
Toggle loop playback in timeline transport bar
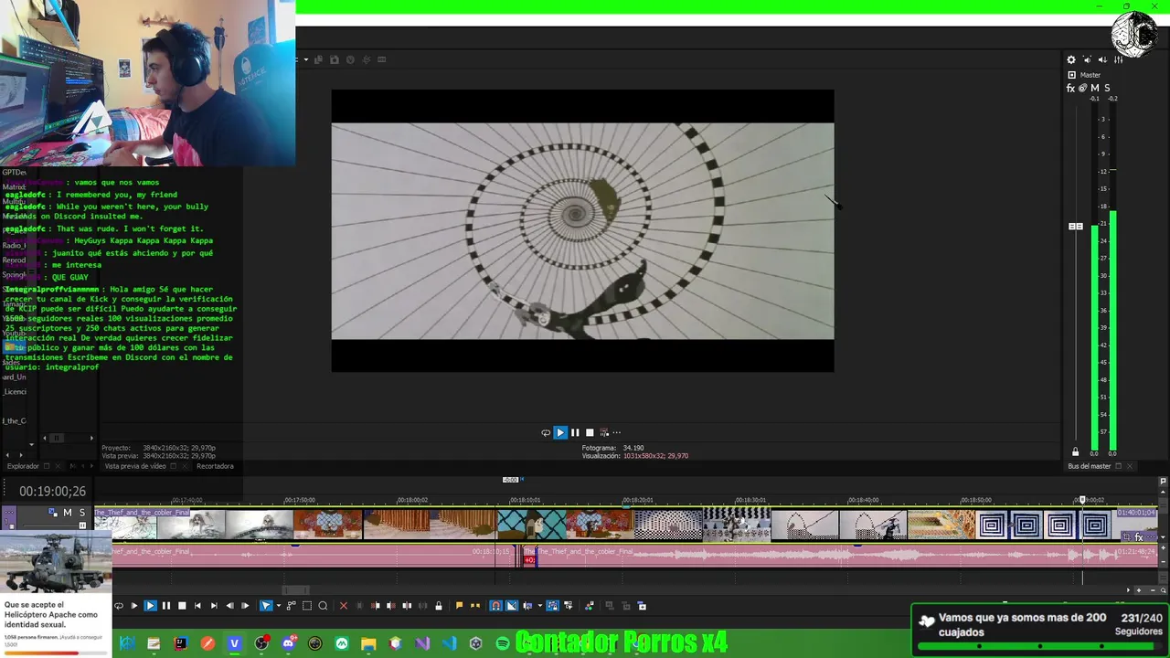(x=118, y=605)
